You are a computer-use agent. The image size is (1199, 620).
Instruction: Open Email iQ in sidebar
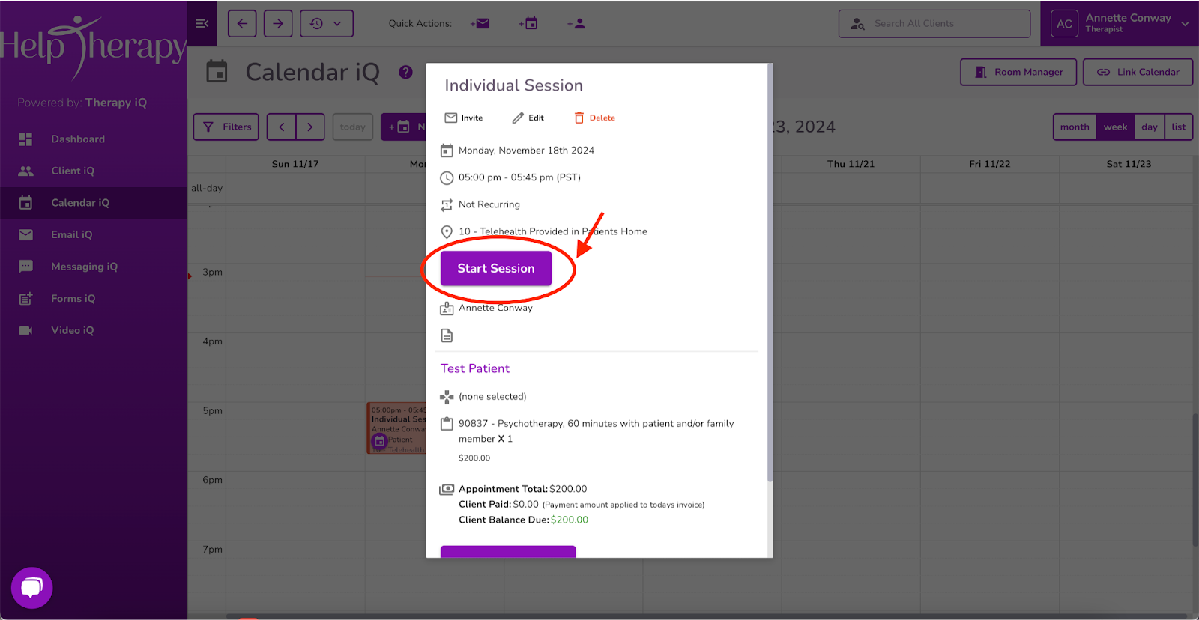pos(94,234)
